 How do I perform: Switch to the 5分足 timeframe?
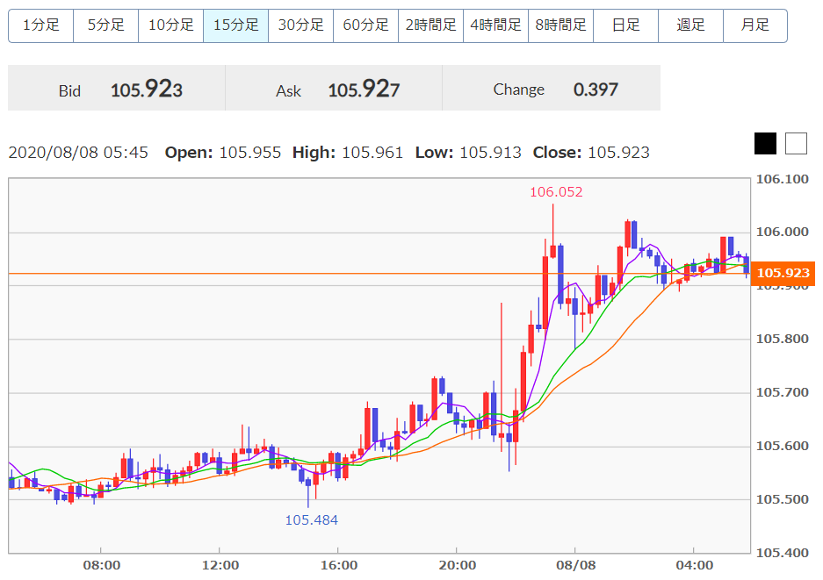point(106,25)
